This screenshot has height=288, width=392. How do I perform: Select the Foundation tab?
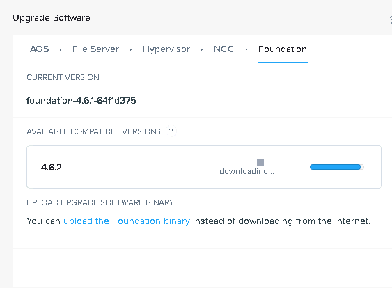pyautogui.click(x=283, y=49)
